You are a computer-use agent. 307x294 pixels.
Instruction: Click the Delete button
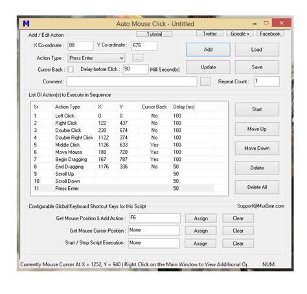click(x=256, y=168)
